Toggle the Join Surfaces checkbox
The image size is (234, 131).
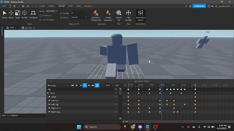[x=41, y=20]
